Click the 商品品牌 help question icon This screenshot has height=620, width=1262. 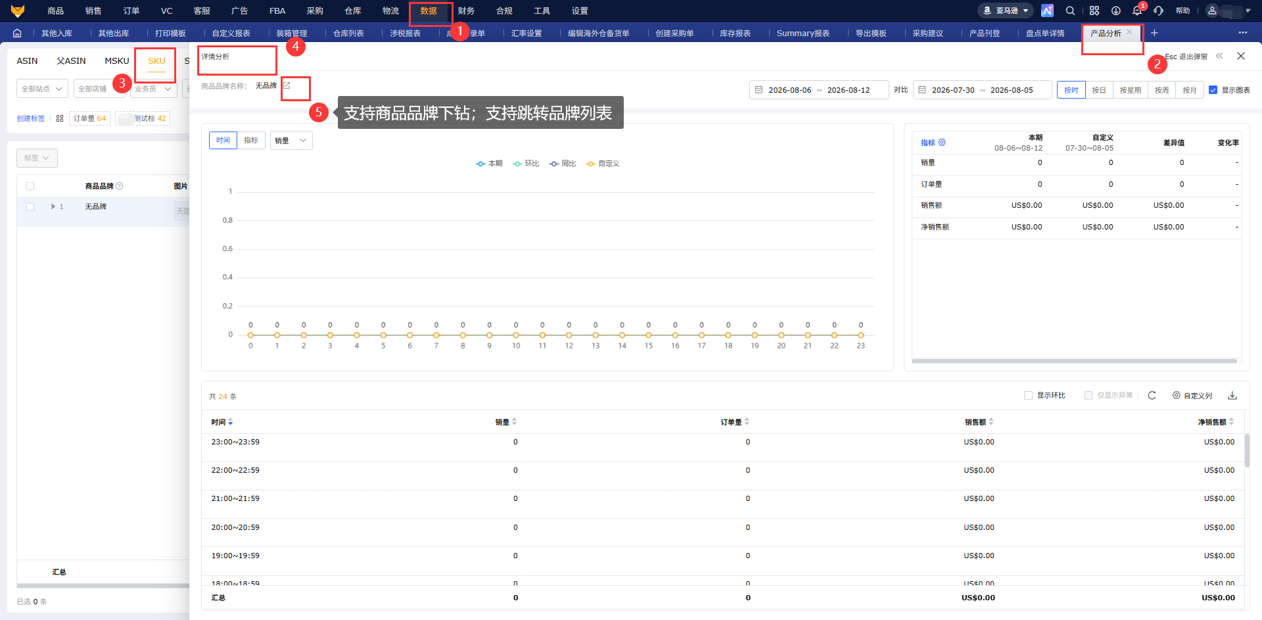[120, 186]
